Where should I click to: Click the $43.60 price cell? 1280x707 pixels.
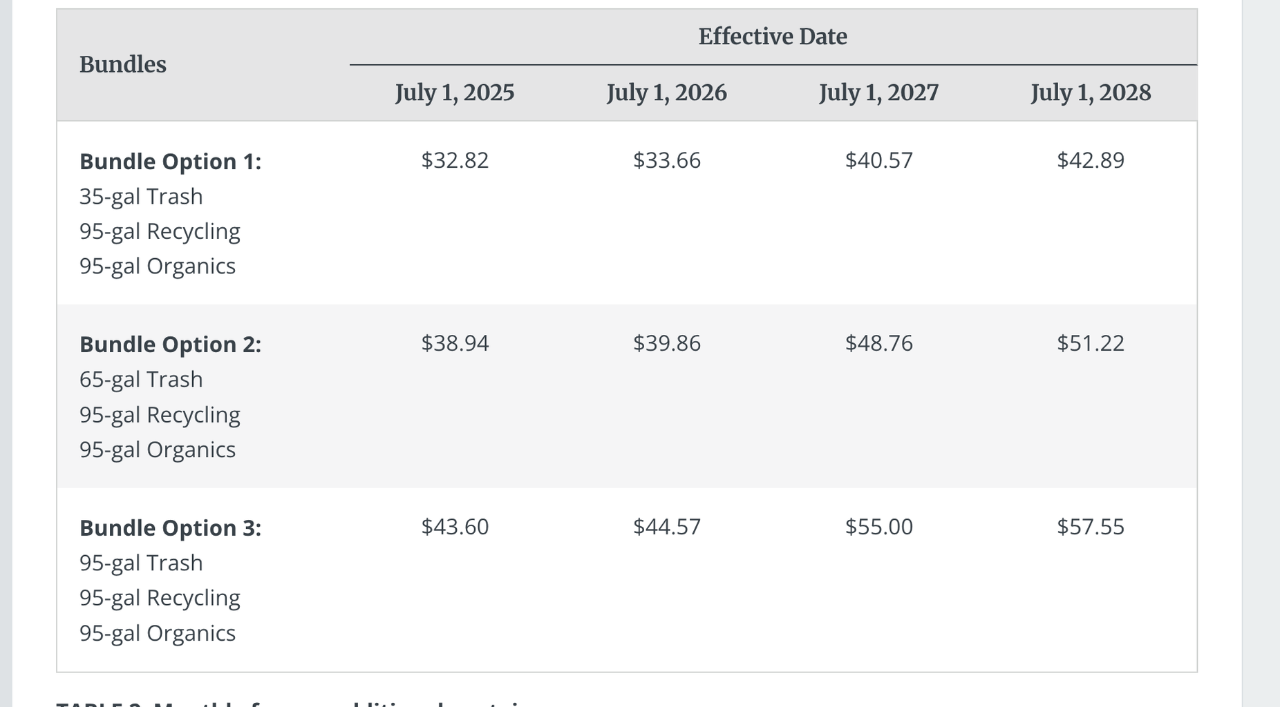pyautogui.click(x=455, y=527)
